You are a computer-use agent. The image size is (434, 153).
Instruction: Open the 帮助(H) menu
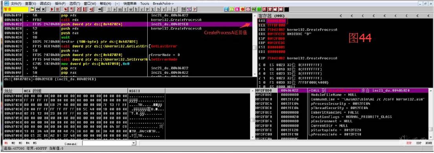105,4
